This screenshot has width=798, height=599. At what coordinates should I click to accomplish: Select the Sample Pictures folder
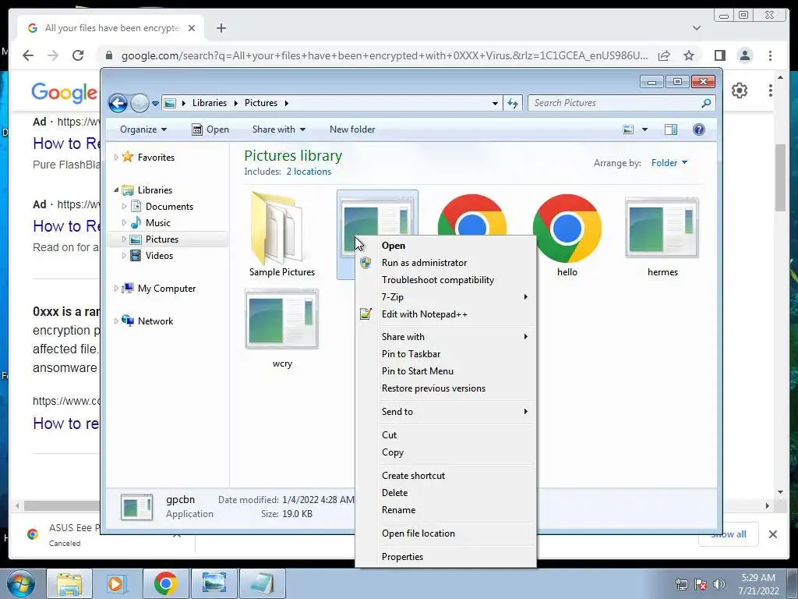282,235
